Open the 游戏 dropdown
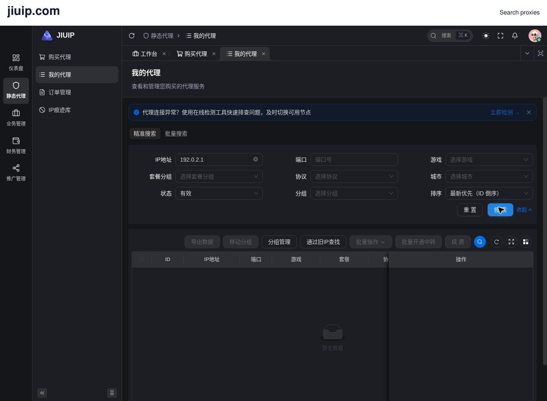This screenshot has height=401, width=547. click(489, 160)
